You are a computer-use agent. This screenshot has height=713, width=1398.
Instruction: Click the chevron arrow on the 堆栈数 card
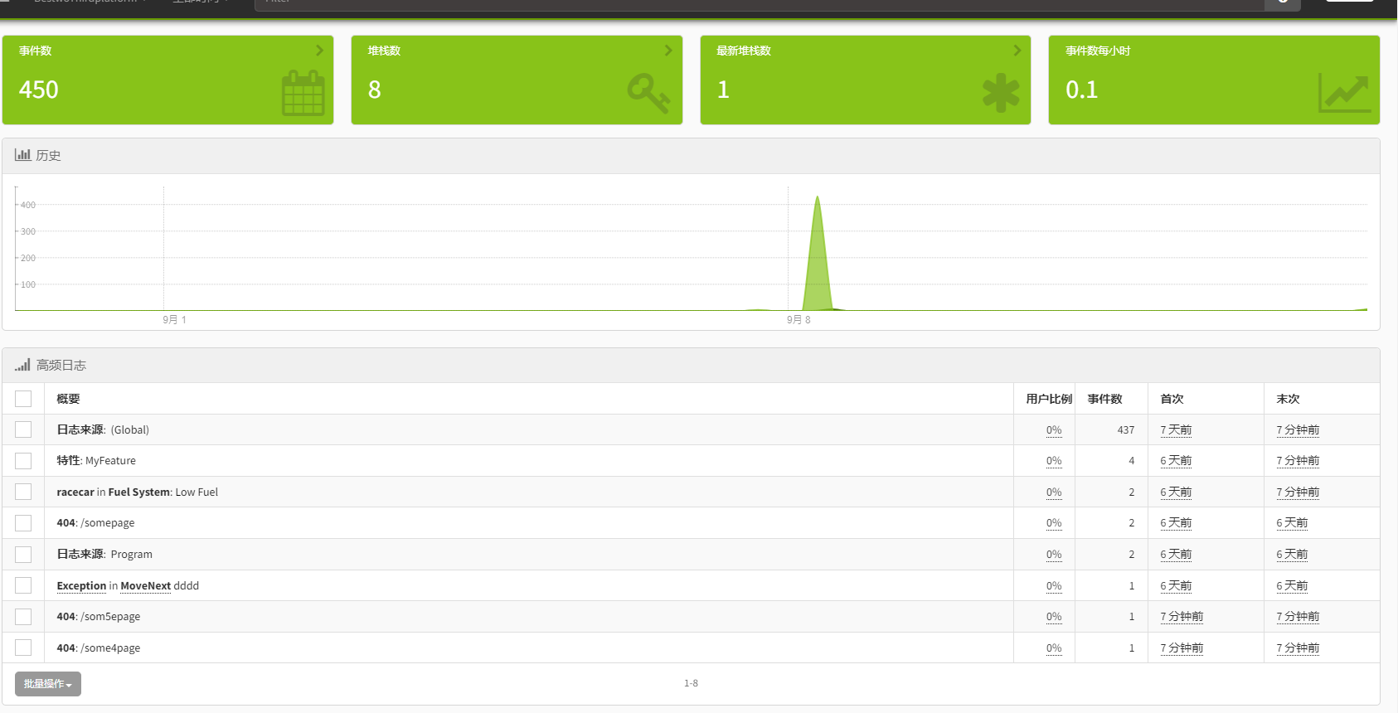[x=668, y=51]
